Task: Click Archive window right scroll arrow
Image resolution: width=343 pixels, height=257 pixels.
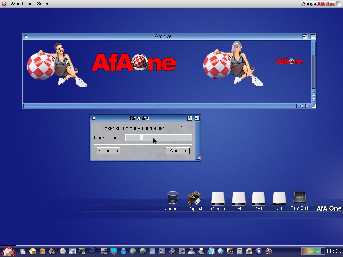Action: (x=307, y=106)
